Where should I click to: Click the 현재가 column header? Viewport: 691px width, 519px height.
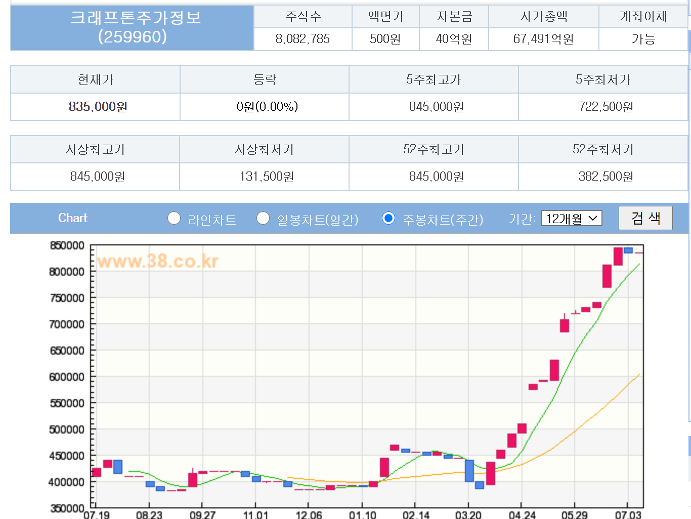(x=95, y=79)
